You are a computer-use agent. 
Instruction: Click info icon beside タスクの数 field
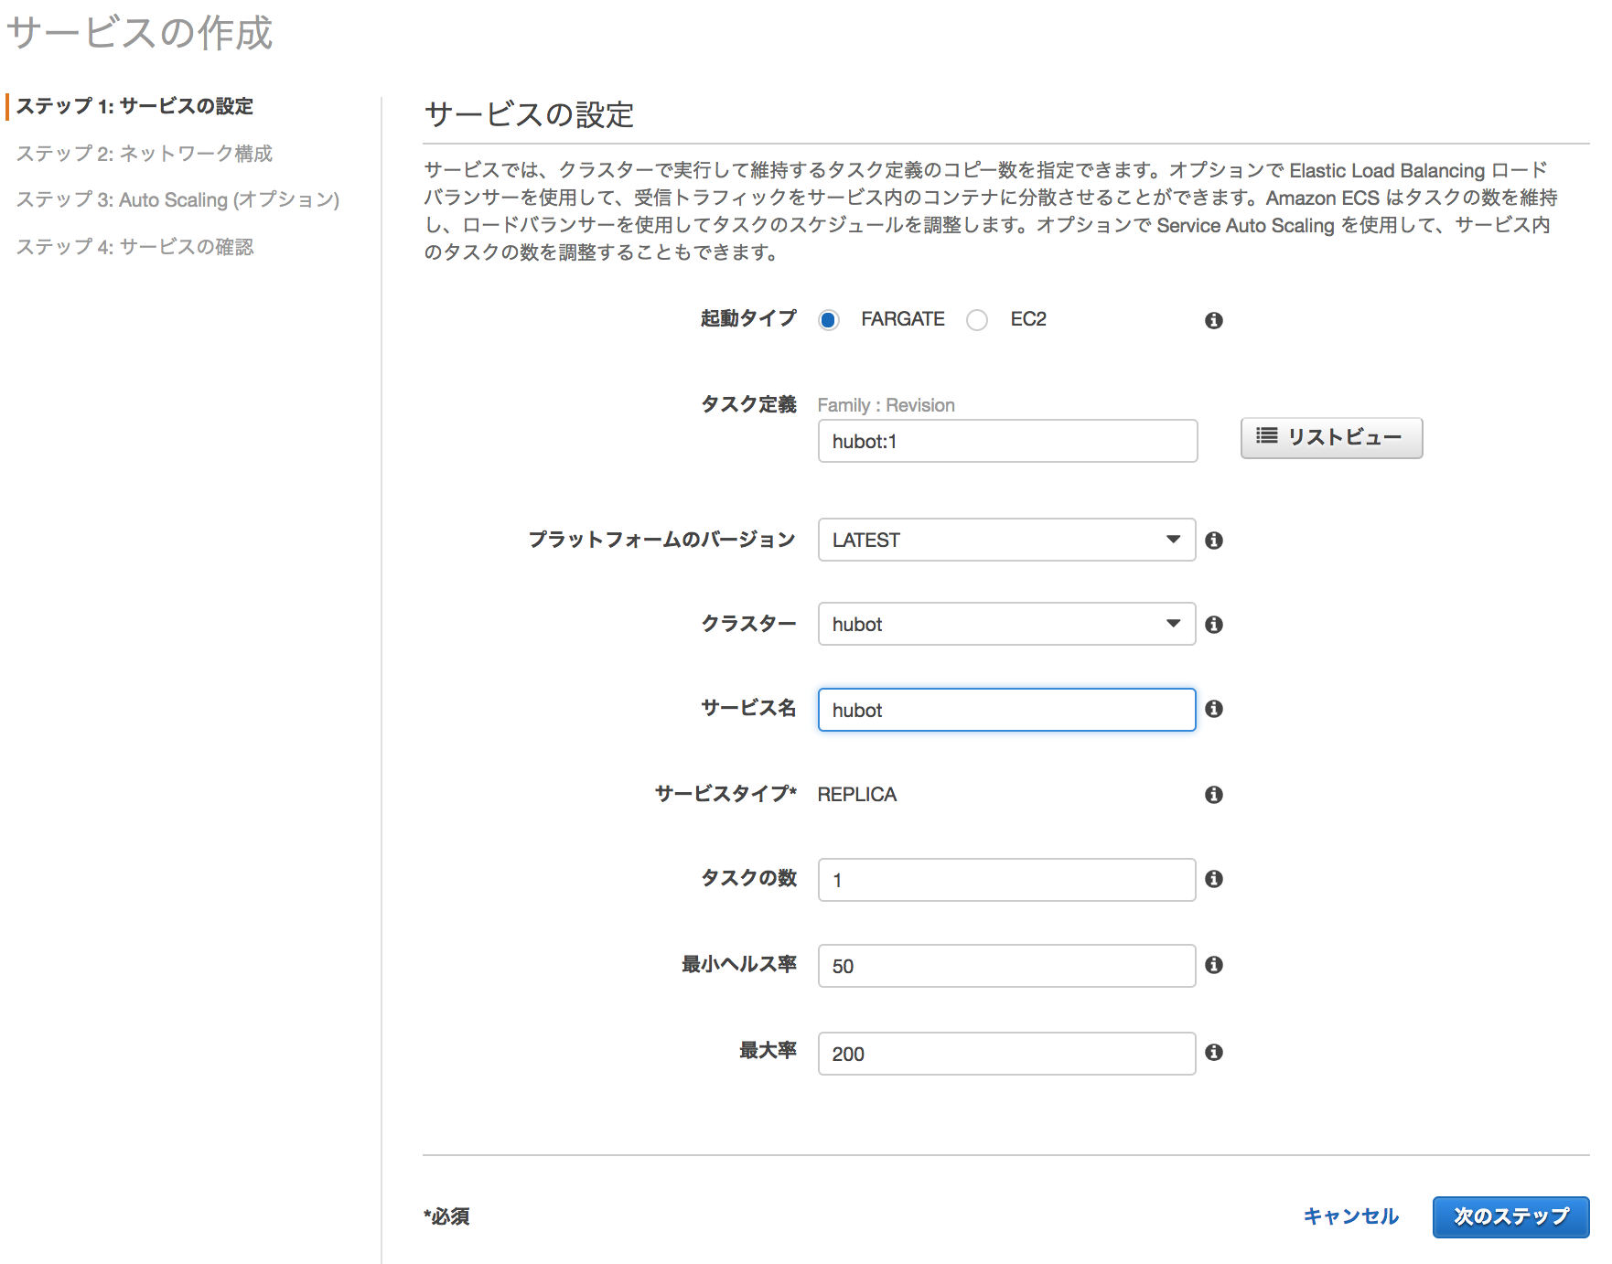tap(1213, 879)
